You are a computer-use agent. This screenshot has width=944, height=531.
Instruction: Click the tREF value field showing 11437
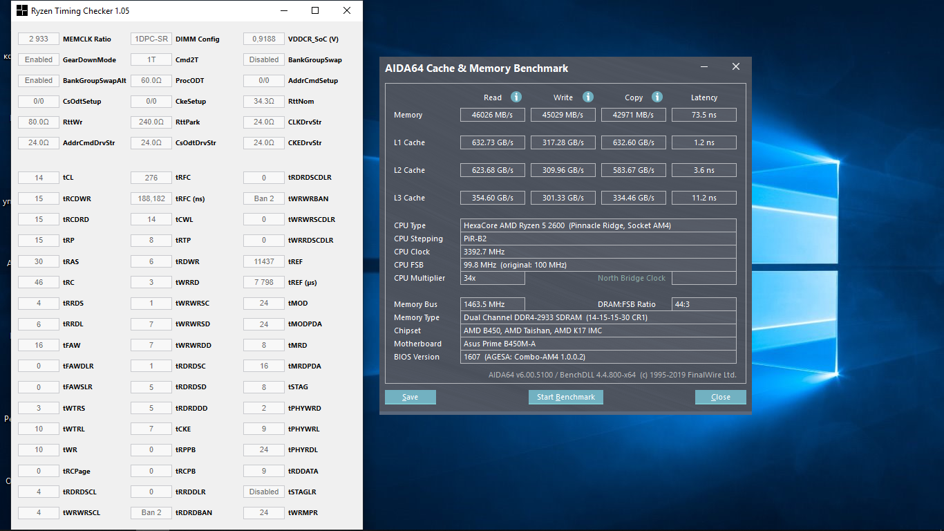point(264,261)
